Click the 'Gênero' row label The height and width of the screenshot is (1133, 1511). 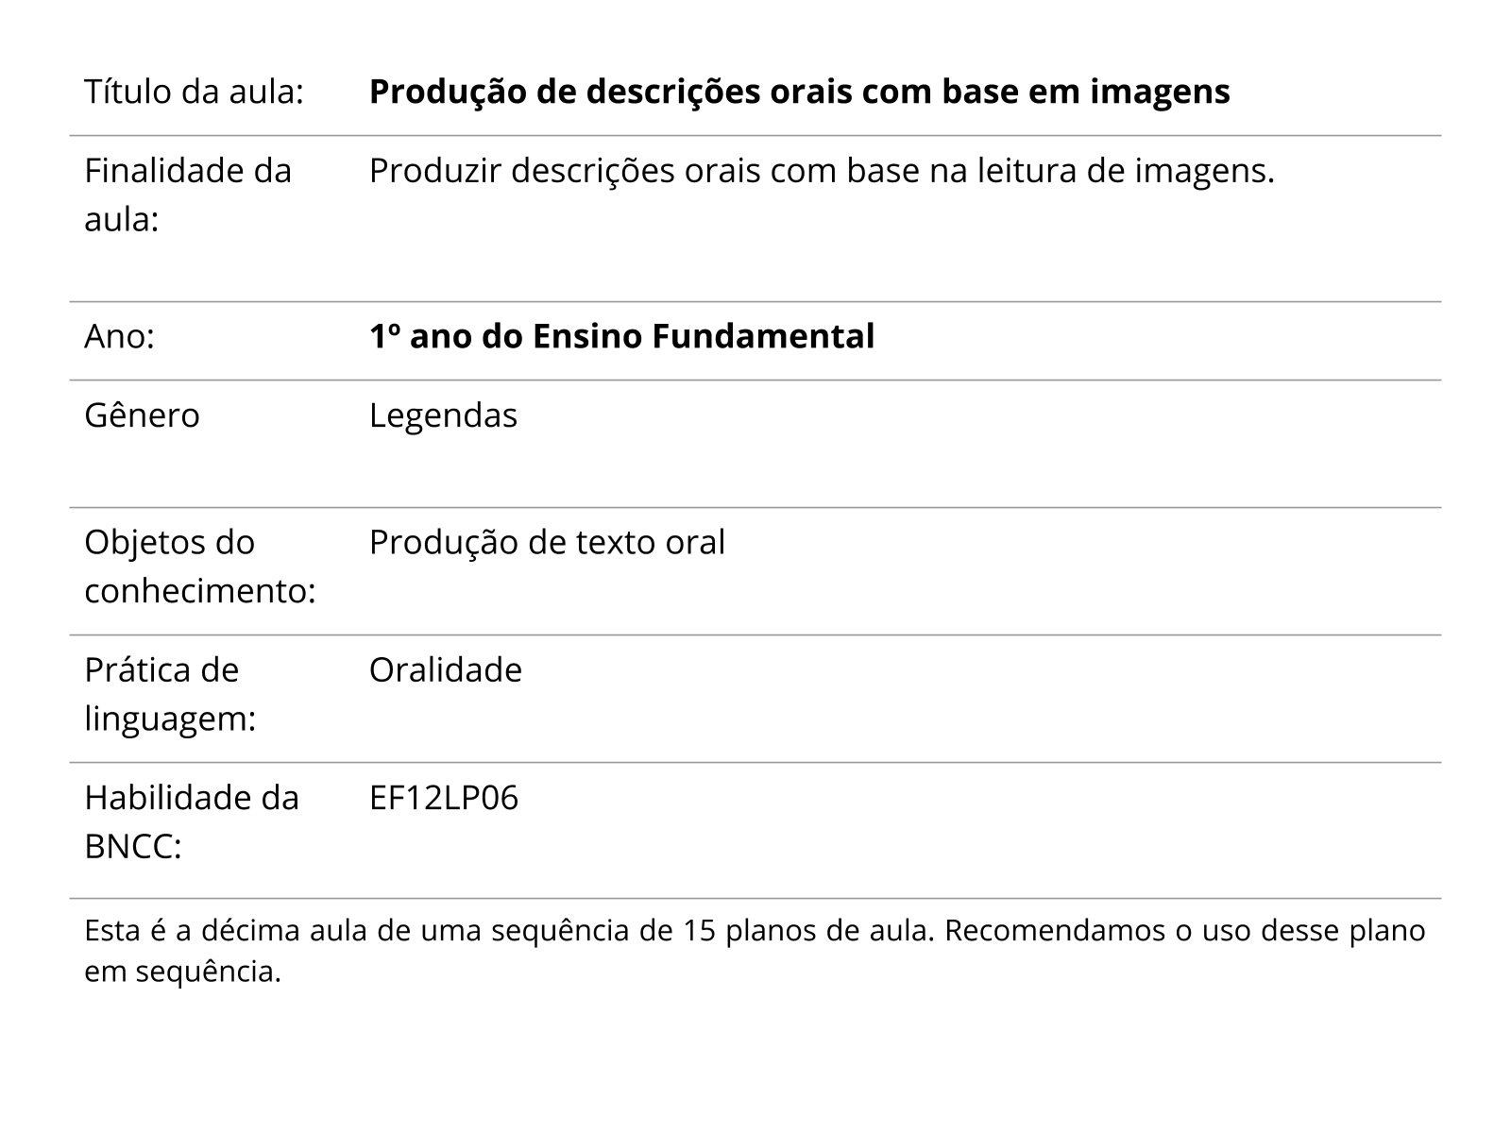coord(142,415)
